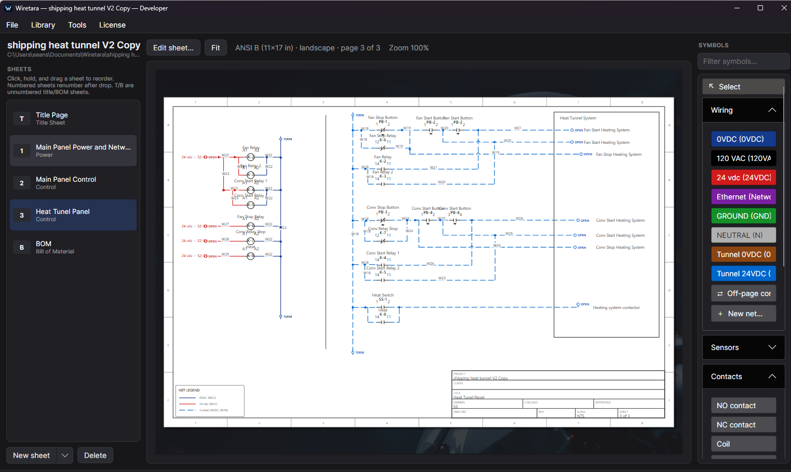Screen dimensions: 791x472
Task: Select the Heat Tunel Panel sheet
Action: 73,215
